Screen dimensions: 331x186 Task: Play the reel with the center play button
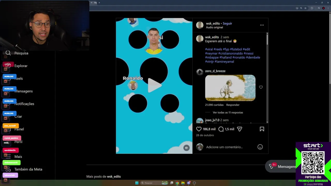(x=154, y=85)
